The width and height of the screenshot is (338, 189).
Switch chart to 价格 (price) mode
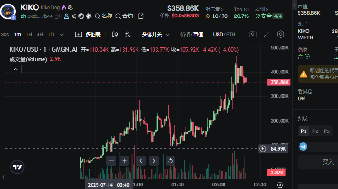coord(185,34)
